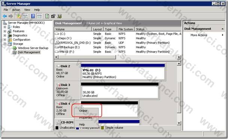
Task: Choose Help from the context menu
Action: tap(86, 125)
